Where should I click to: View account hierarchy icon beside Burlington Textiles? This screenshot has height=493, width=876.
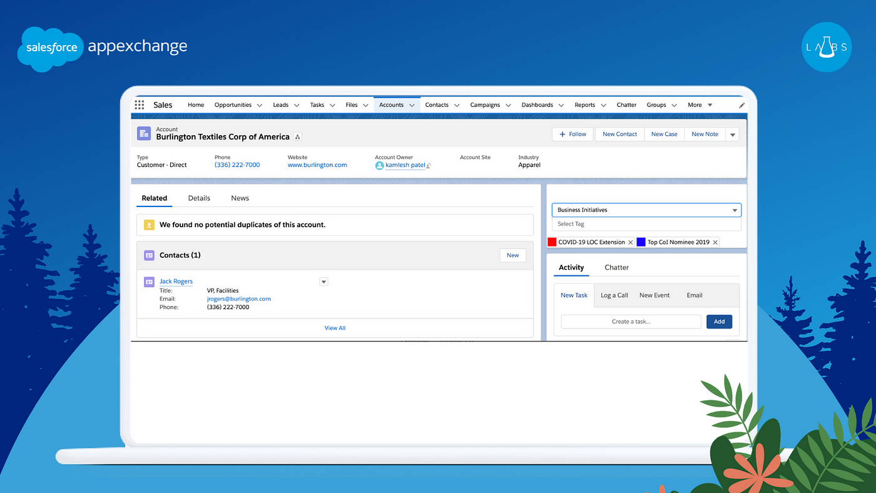(298, 137)
